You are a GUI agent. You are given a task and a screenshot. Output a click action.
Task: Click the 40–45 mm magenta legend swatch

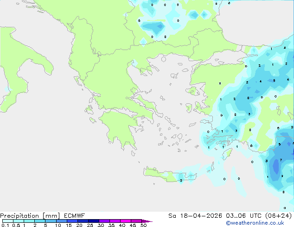point(126,221)
